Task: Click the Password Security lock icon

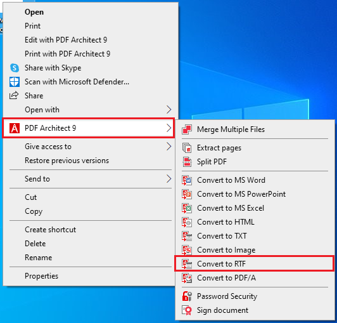Action: tap(187, 296)
